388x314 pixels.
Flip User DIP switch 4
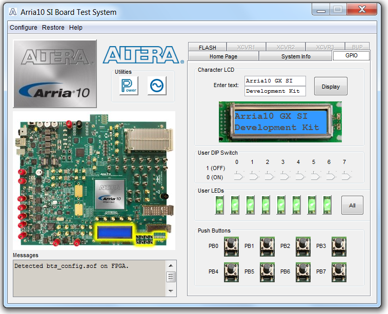300,176
